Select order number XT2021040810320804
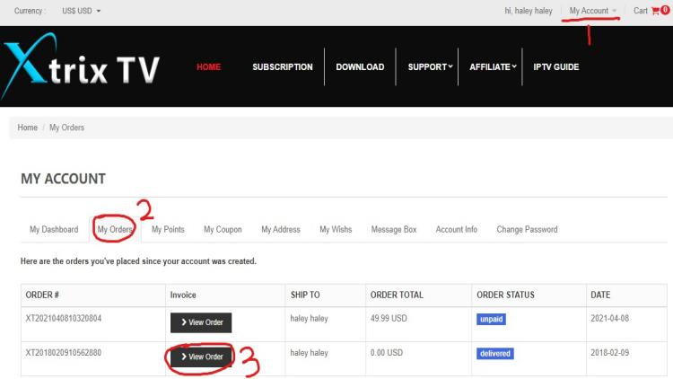This screenshot has height=379, width=673. pos(64,319)
